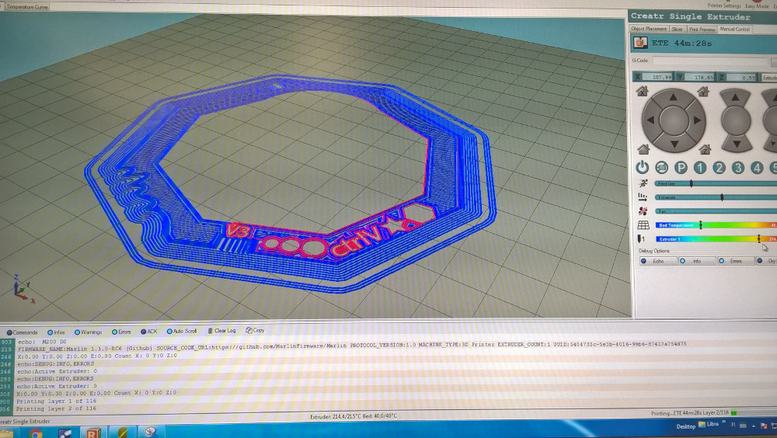Toggle Warnings log filter
Screen dimensions: 777x438
point(89,332)
